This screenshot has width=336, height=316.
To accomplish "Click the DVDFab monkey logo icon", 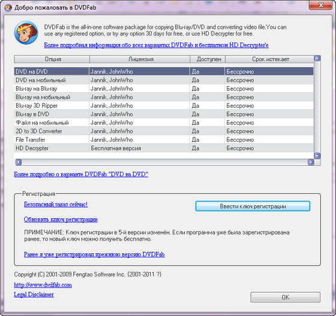I will [26, 32].
